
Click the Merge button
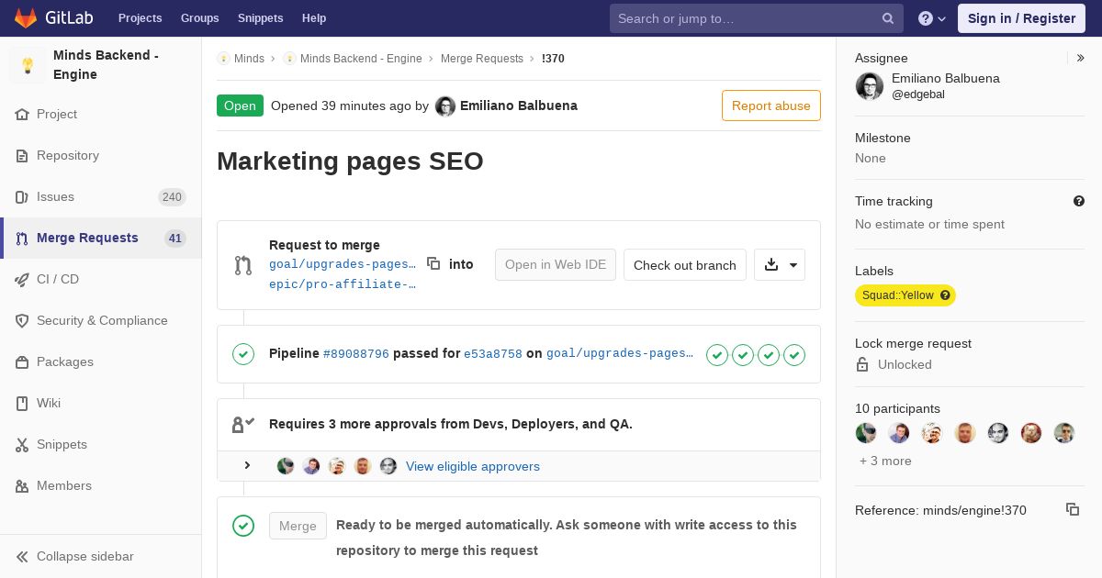click(x=298, y=526)
